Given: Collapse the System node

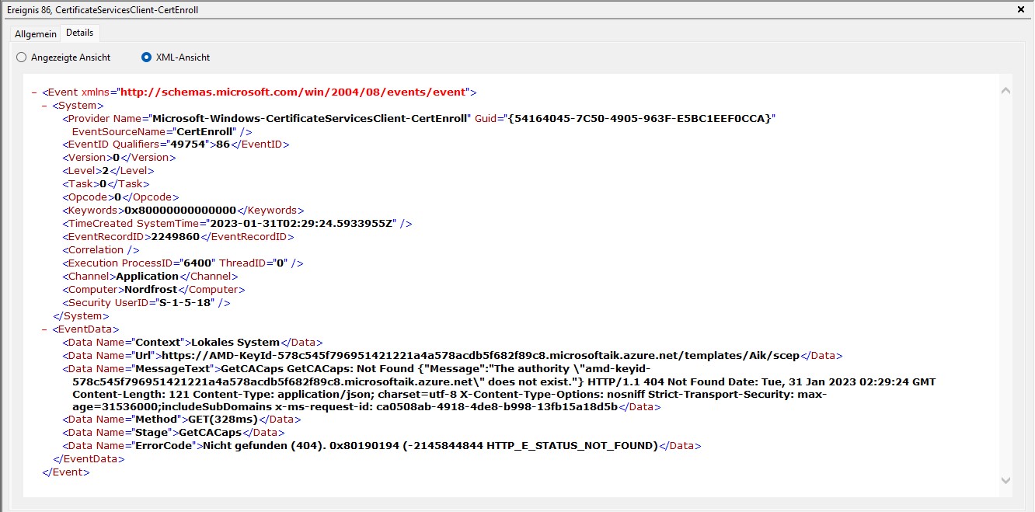Looking at the screenshot, I should (45, 105).
